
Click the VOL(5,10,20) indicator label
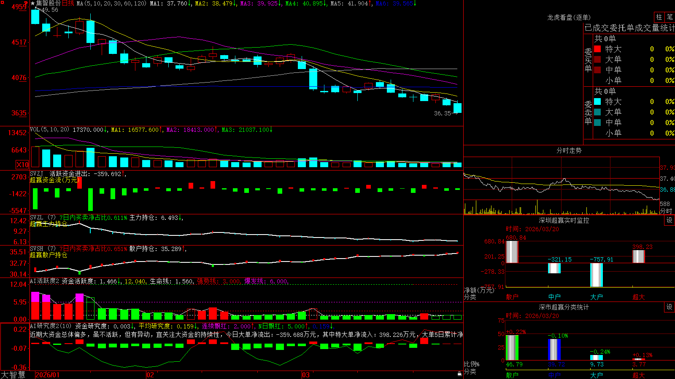coord(49,130)
